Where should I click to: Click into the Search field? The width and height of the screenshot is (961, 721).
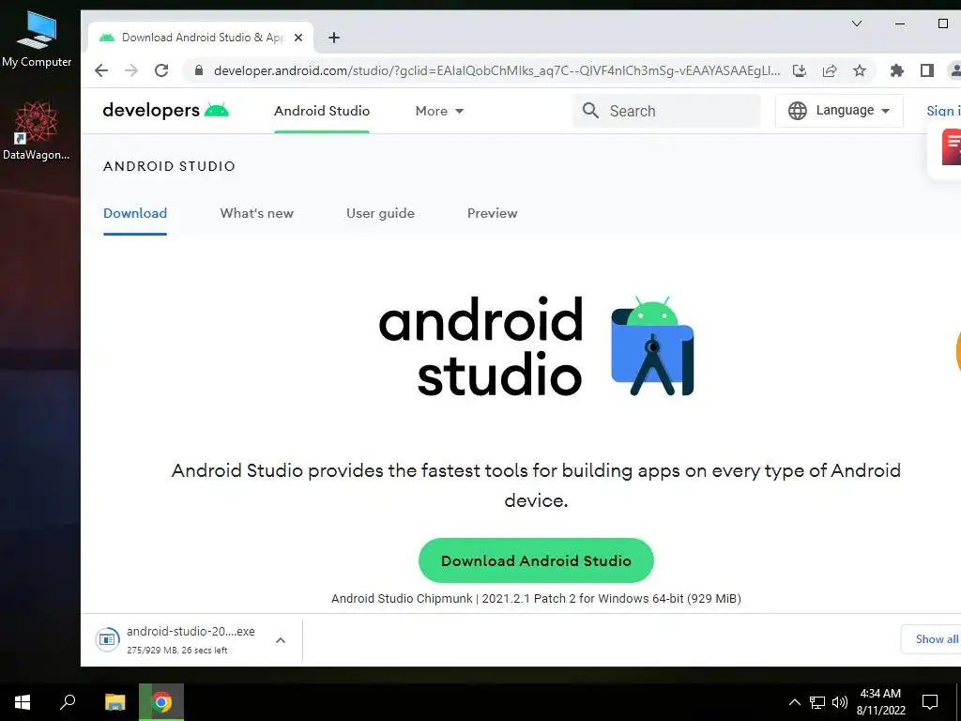tap(667, 111)
